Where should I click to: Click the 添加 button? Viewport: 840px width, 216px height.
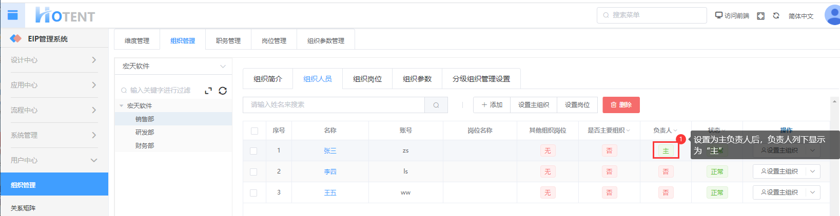[x=492, y=105]
